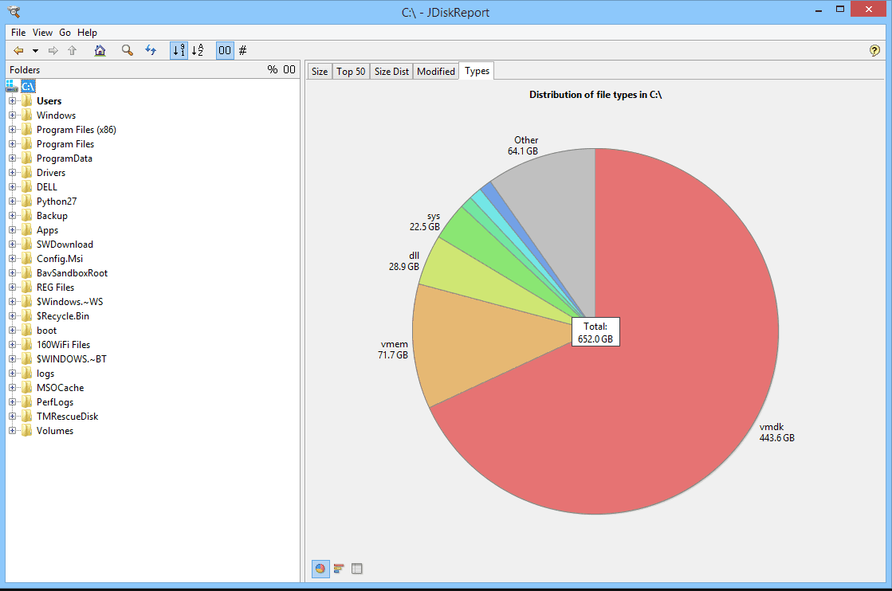Toggle show file size mode
This screenshot has width=892, height=591.
click(225, 50)
